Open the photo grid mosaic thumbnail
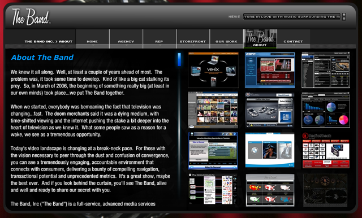 213,110
